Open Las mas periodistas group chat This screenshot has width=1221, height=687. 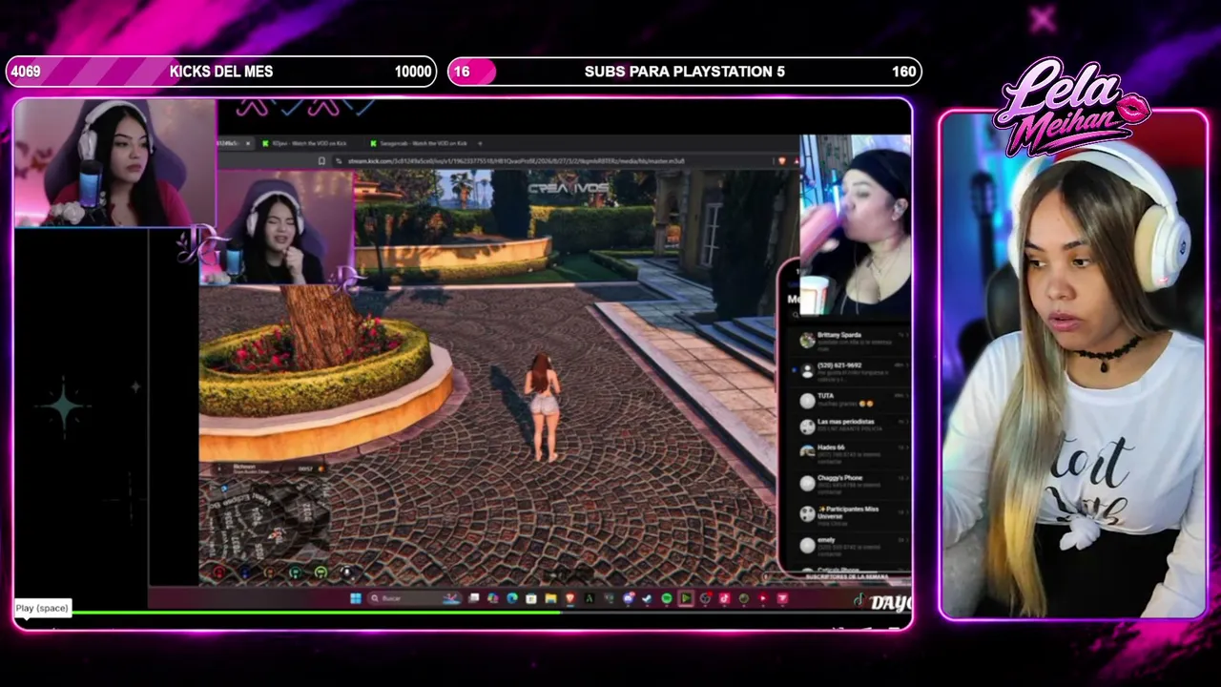[x=850, y=427]
